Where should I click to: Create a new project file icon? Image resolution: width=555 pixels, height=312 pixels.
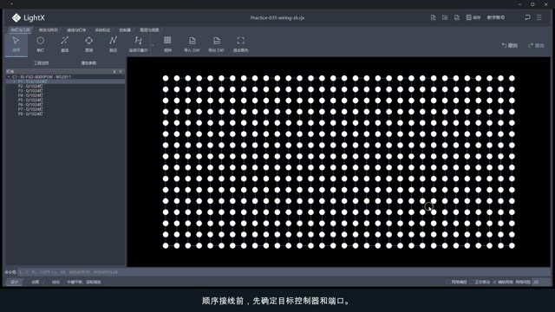tap(433, 17)
